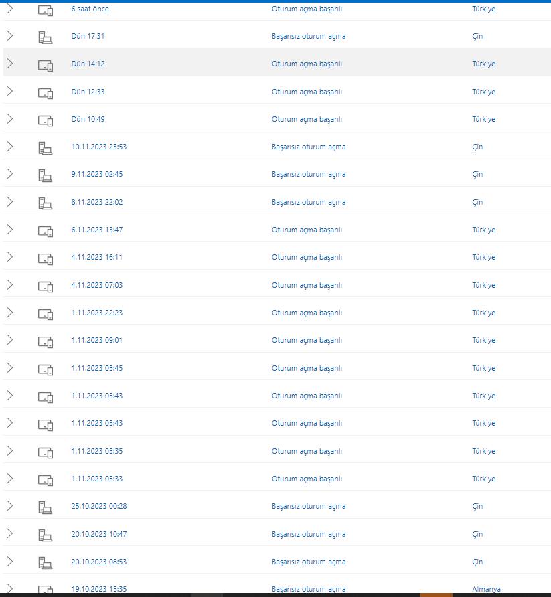
Task: Select the device icon beside 1.11.2023 22:23
Action: (x=46, y=314)
